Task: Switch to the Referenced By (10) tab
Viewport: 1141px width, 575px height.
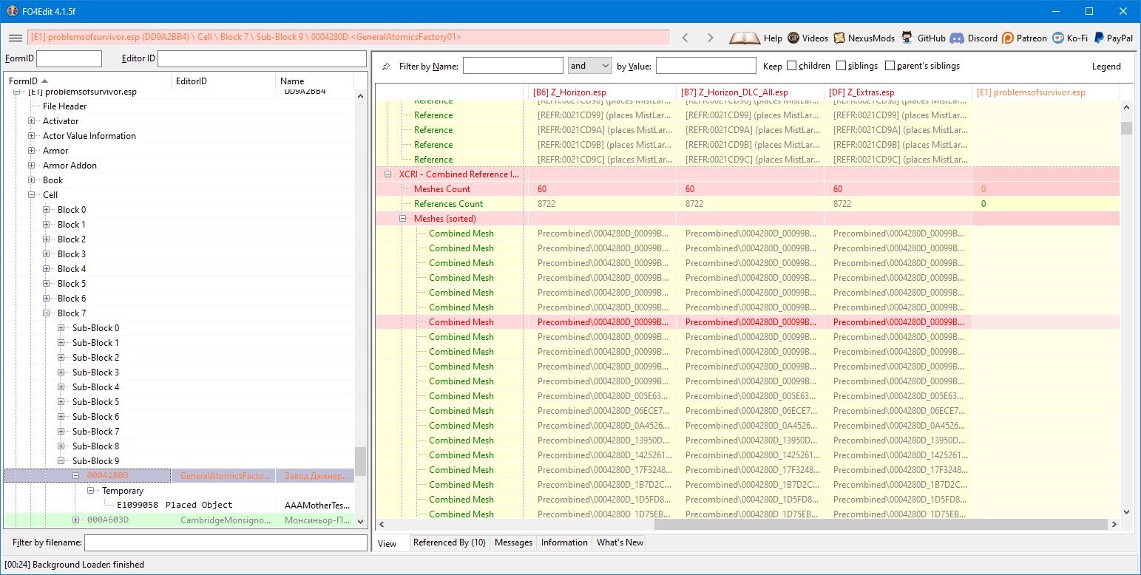Action: click(449, 542)
